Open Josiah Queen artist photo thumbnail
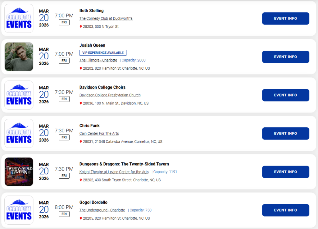 coord(19,57)
